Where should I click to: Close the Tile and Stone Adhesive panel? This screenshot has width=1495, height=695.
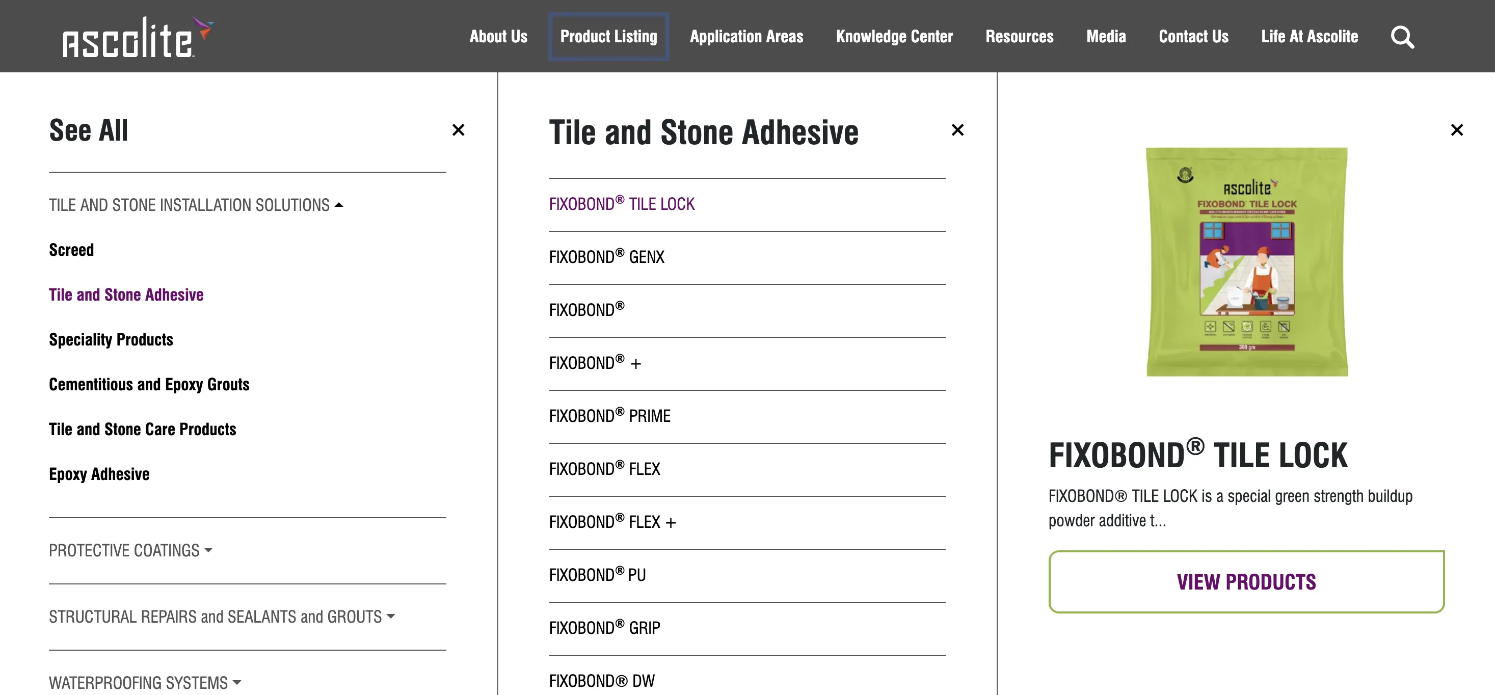pyautogui.click(x=957, y=130)
